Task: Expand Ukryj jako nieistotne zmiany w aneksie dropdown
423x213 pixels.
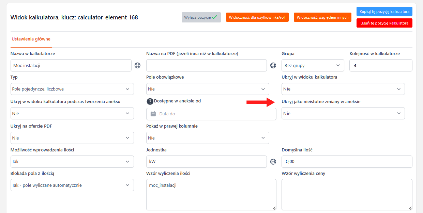Action: click(x=343, y=114)
